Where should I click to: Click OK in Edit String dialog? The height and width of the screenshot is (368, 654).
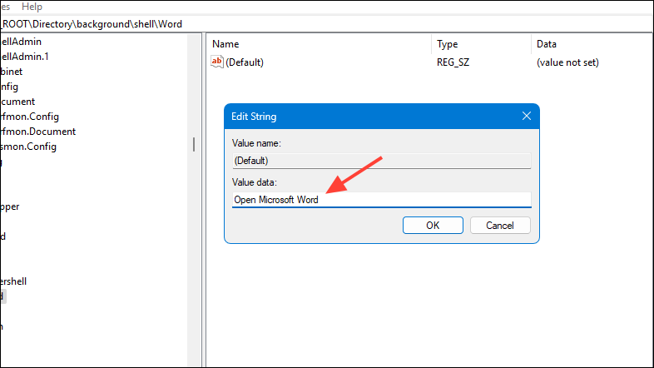click(x=433, y=226)
